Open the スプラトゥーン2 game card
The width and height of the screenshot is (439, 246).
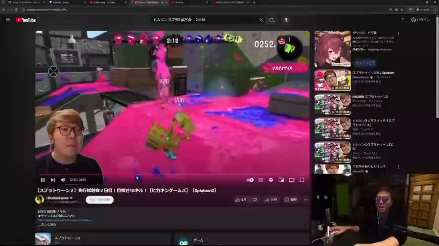[x=103, y=239]
